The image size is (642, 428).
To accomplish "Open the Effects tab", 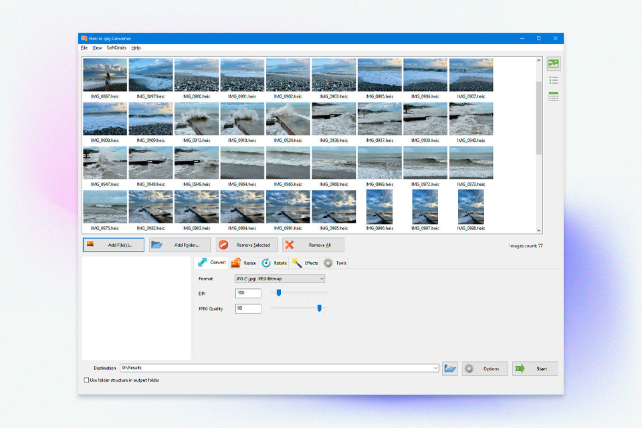I will tap(305, 263).
